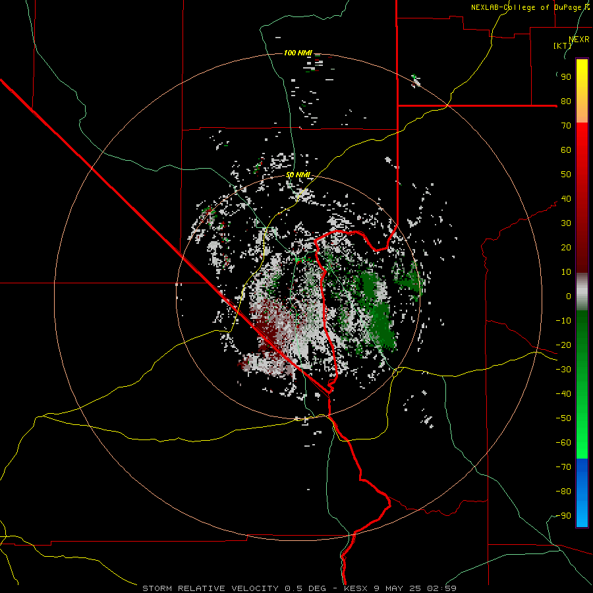
Task: Select the 80 value on velocity scale
Action: tap(566, 101)
